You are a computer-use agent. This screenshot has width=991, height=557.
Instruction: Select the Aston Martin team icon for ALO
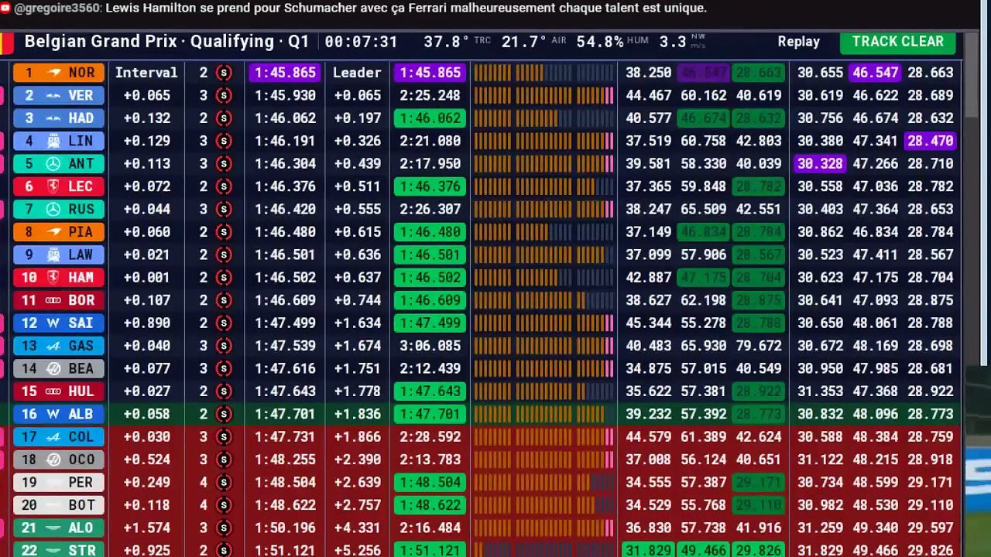(53, 528)
